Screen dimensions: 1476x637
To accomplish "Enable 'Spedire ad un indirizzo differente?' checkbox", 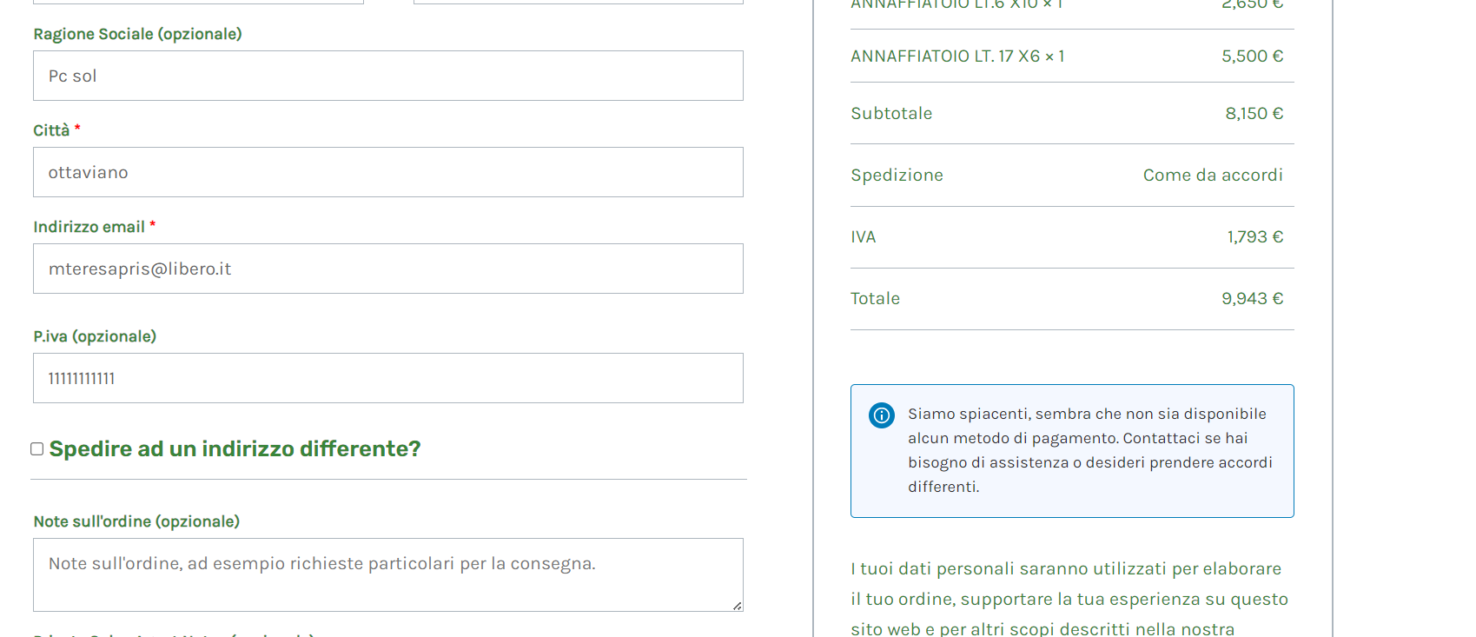I will pos(37,449).
